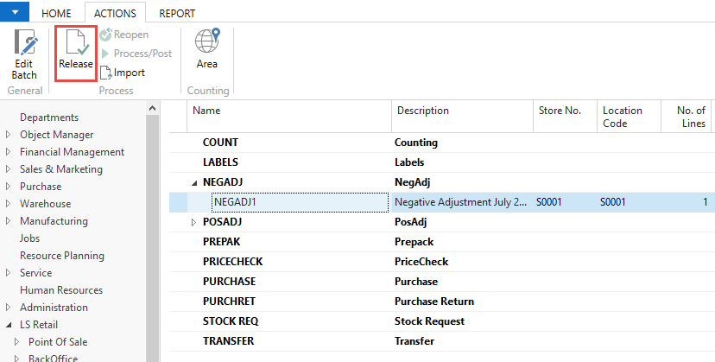The width and height of the screenshot is (715, 362).
Task: Open Departments in navigation pane
Action: (49, 117)
